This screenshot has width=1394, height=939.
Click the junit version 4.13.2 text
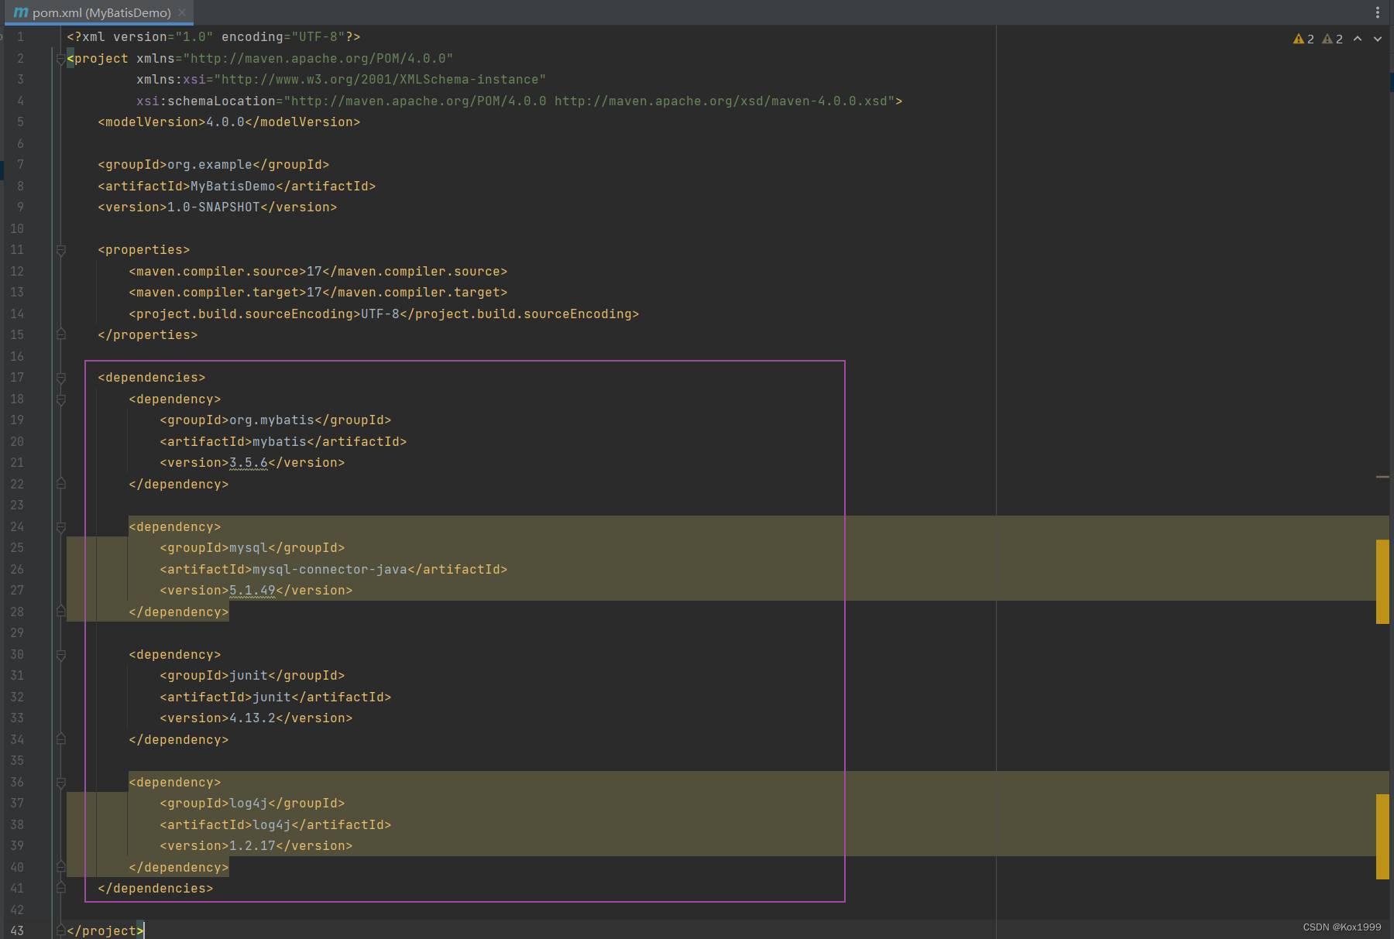tap(252, 718)
